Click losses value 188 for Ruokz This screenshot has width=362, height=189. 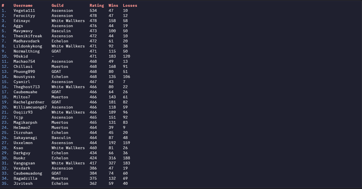[127, 158]
